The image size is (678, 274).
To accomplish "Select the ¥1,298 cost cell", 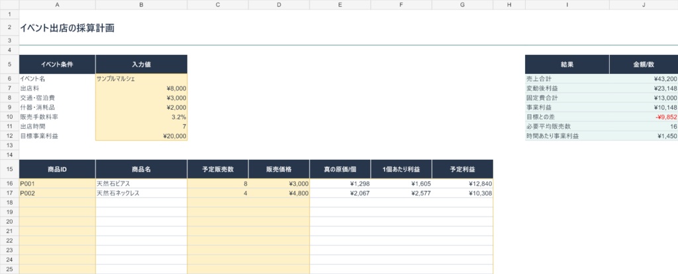I will pyautogui.click(x=340, y=184).
